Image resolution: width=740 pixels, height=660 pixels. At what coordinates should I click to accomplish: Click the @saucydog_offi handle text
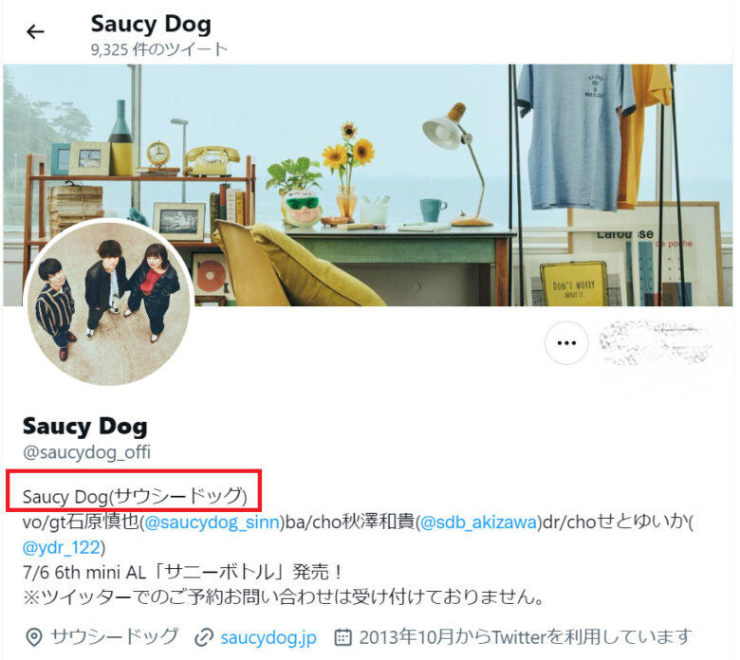(x=86, y=452)
